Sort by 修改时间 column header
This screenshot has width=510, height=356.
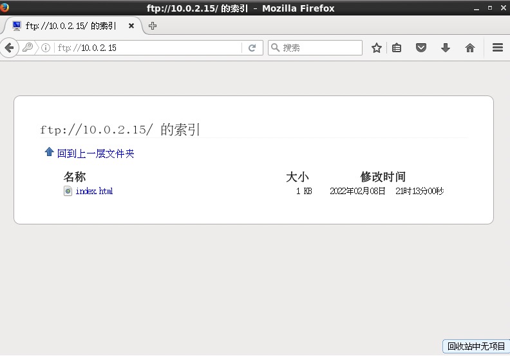click(383, 177)
